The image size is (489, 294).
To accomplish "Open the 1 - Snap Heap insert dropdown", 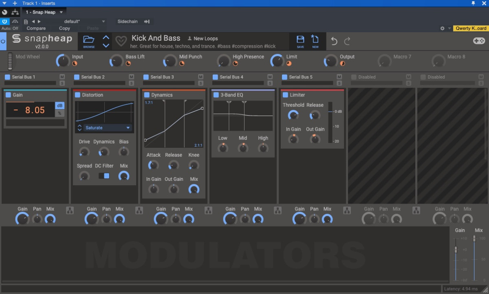I will [45, 12].
